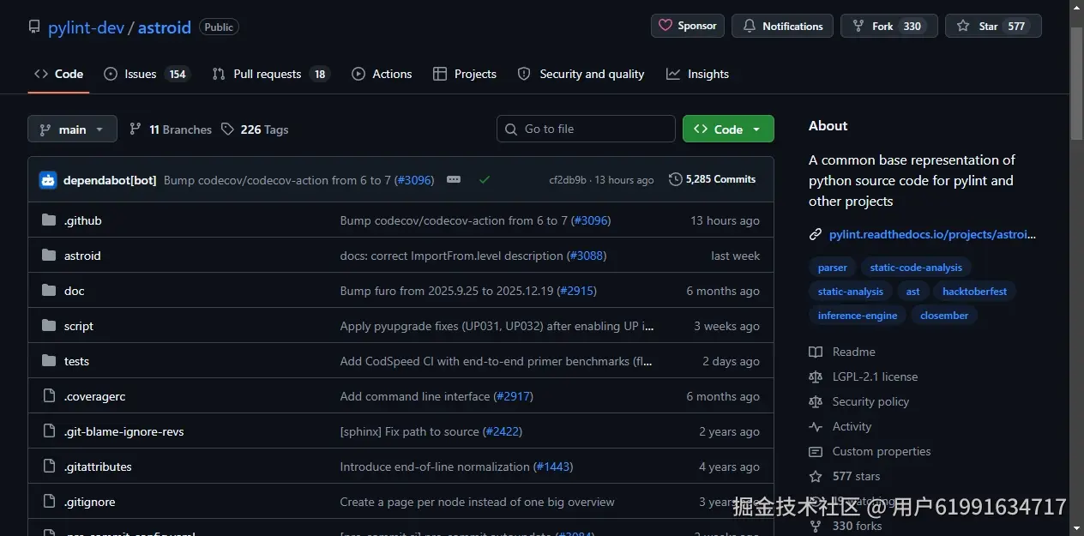Click file icon beside .gitattributes

pyautogui.click(x=49, y=467)
